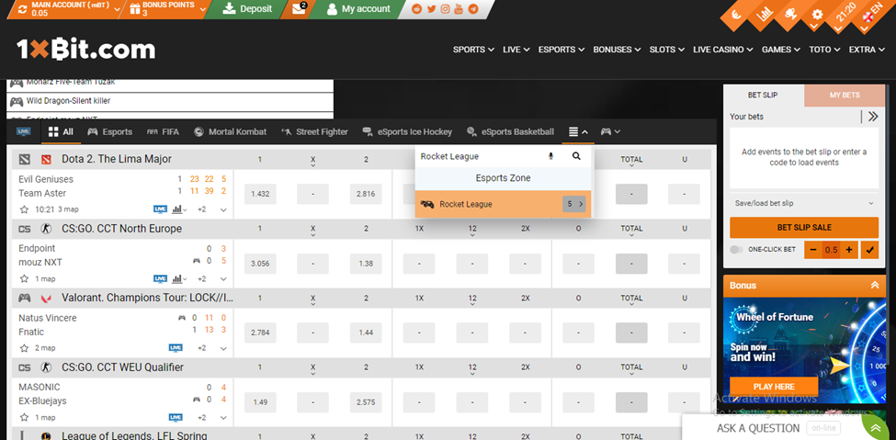This screenshot has width=896, height=440.
Task: Open the messages envelope icon
Action: tap(299, 8)
